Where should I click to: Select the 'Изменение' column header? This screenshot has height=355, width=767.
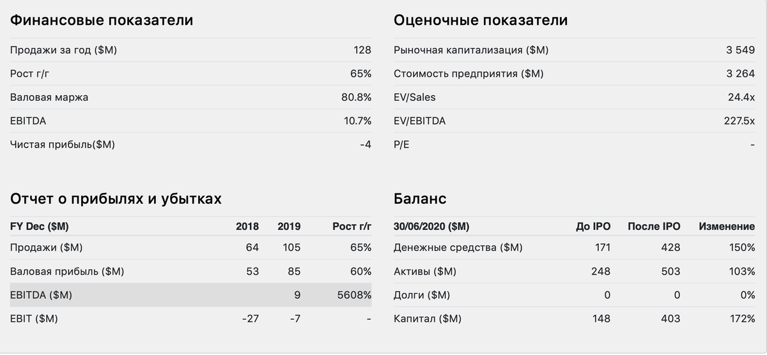tap(727, 227)
